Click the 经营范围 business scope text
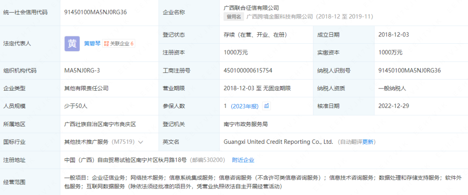The image size is (468, 195). pyautogui.click(x=263, y=182)
